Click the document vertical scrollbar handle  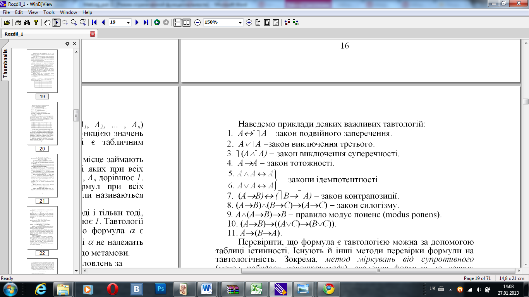[526, 101]
